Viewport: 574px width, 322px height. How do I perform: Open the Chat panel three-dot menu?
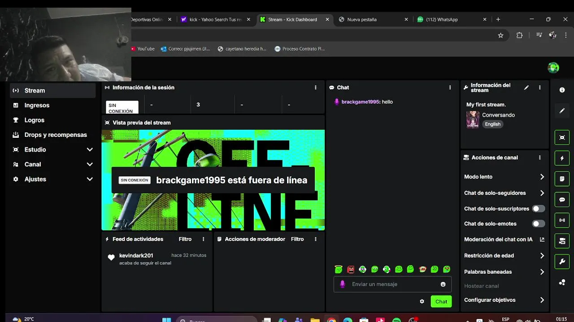click(x=450, y=88)
